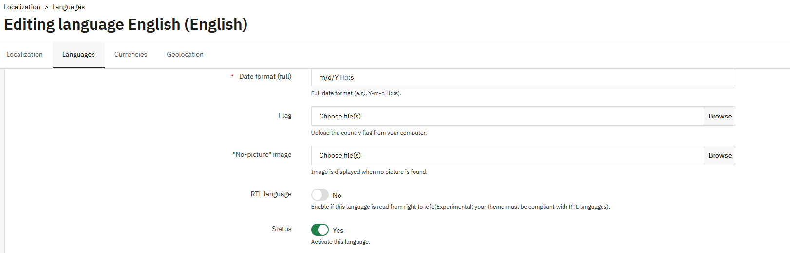The image size is (790, 253).
Task: Open the Currencies tab
Action: (x=131, y=54)
